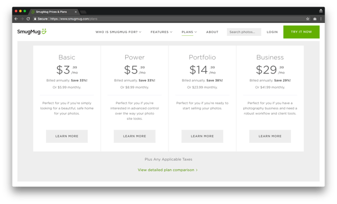Click the Portfolio plan title

point(202,57)
